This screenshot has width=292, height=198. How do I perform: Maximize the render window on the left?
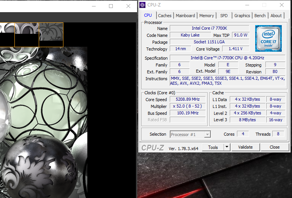click(111, 6)
